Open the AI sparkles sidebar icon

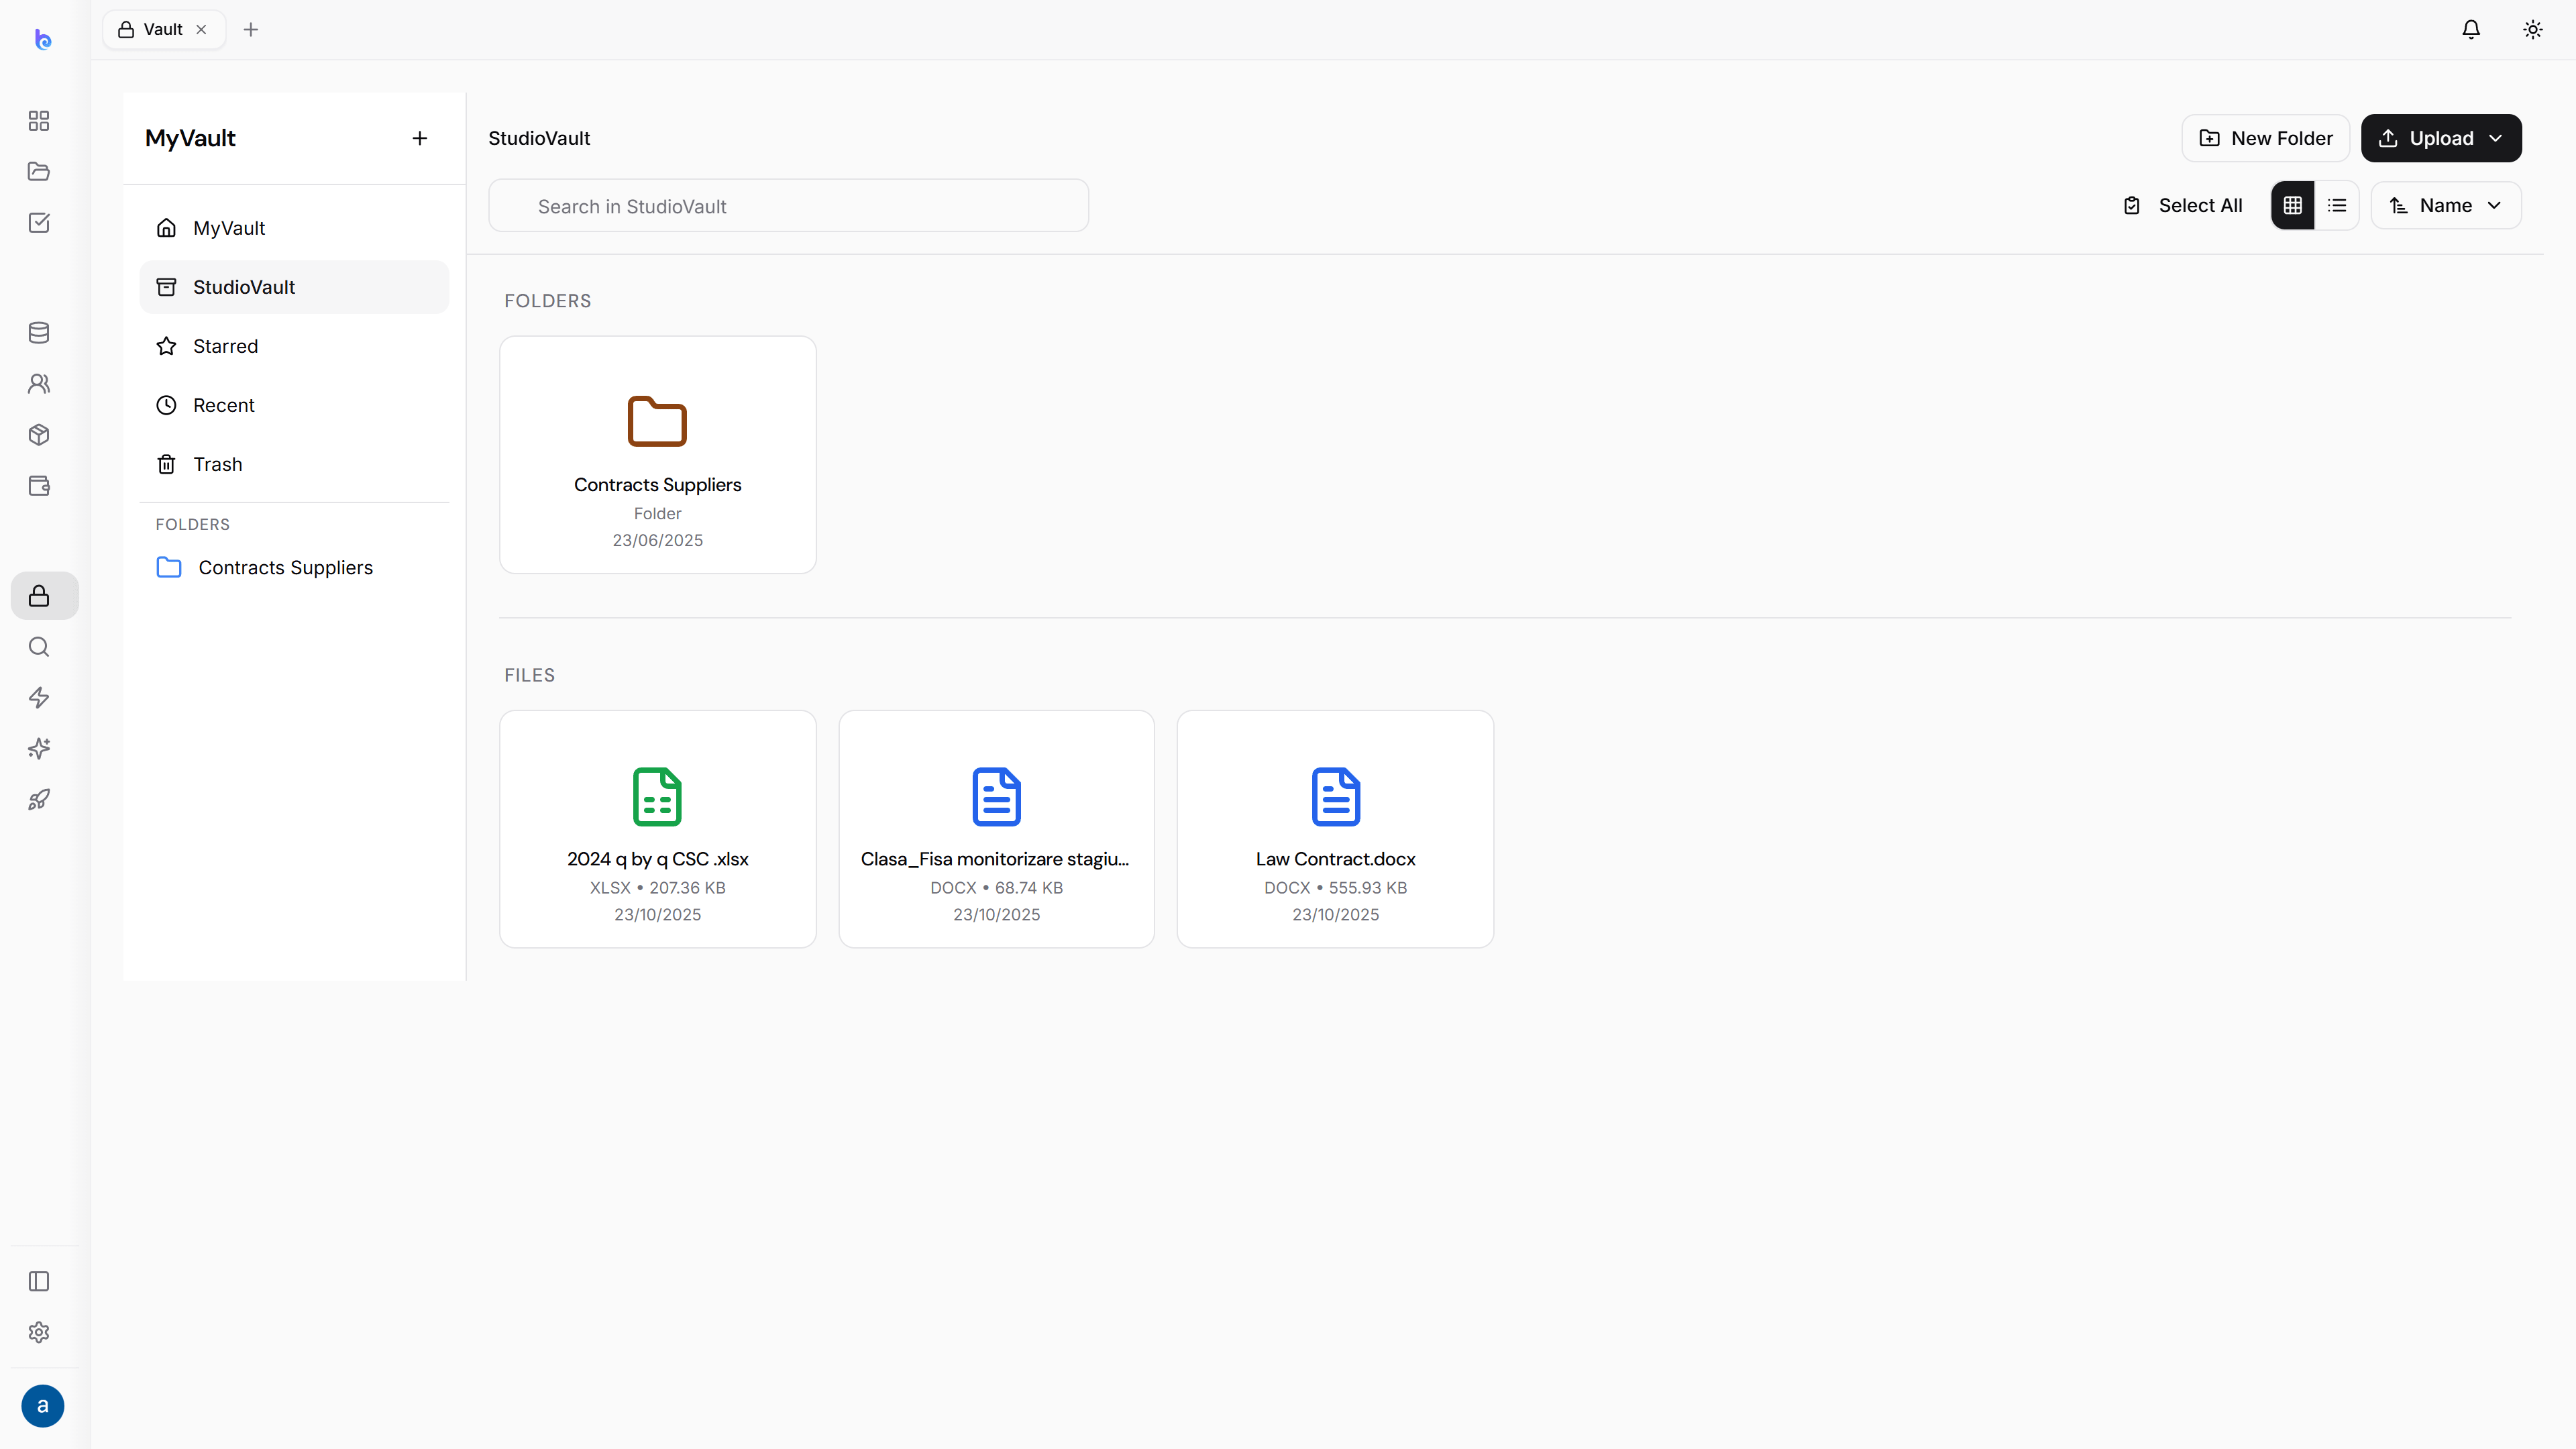coord(39,749)
